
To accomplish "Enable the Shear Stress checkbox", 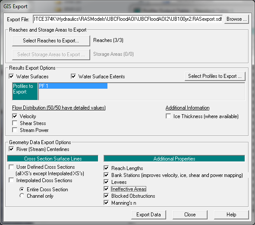I will pyautogui.click(x=15, y=123).
